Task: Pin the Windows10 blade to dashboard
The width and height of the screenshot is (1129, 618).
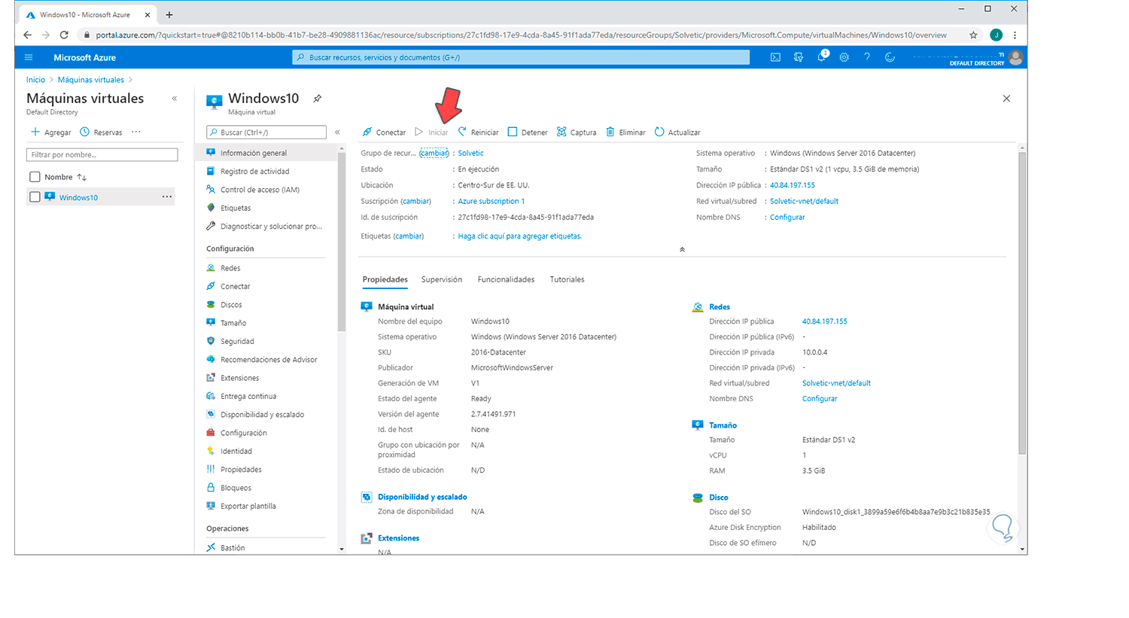Action: pos(318,99)
